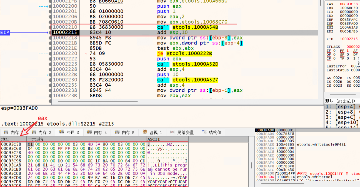
Task: Toggle breakpoint bullet at address 1000222B
Action: coord(50,75)
